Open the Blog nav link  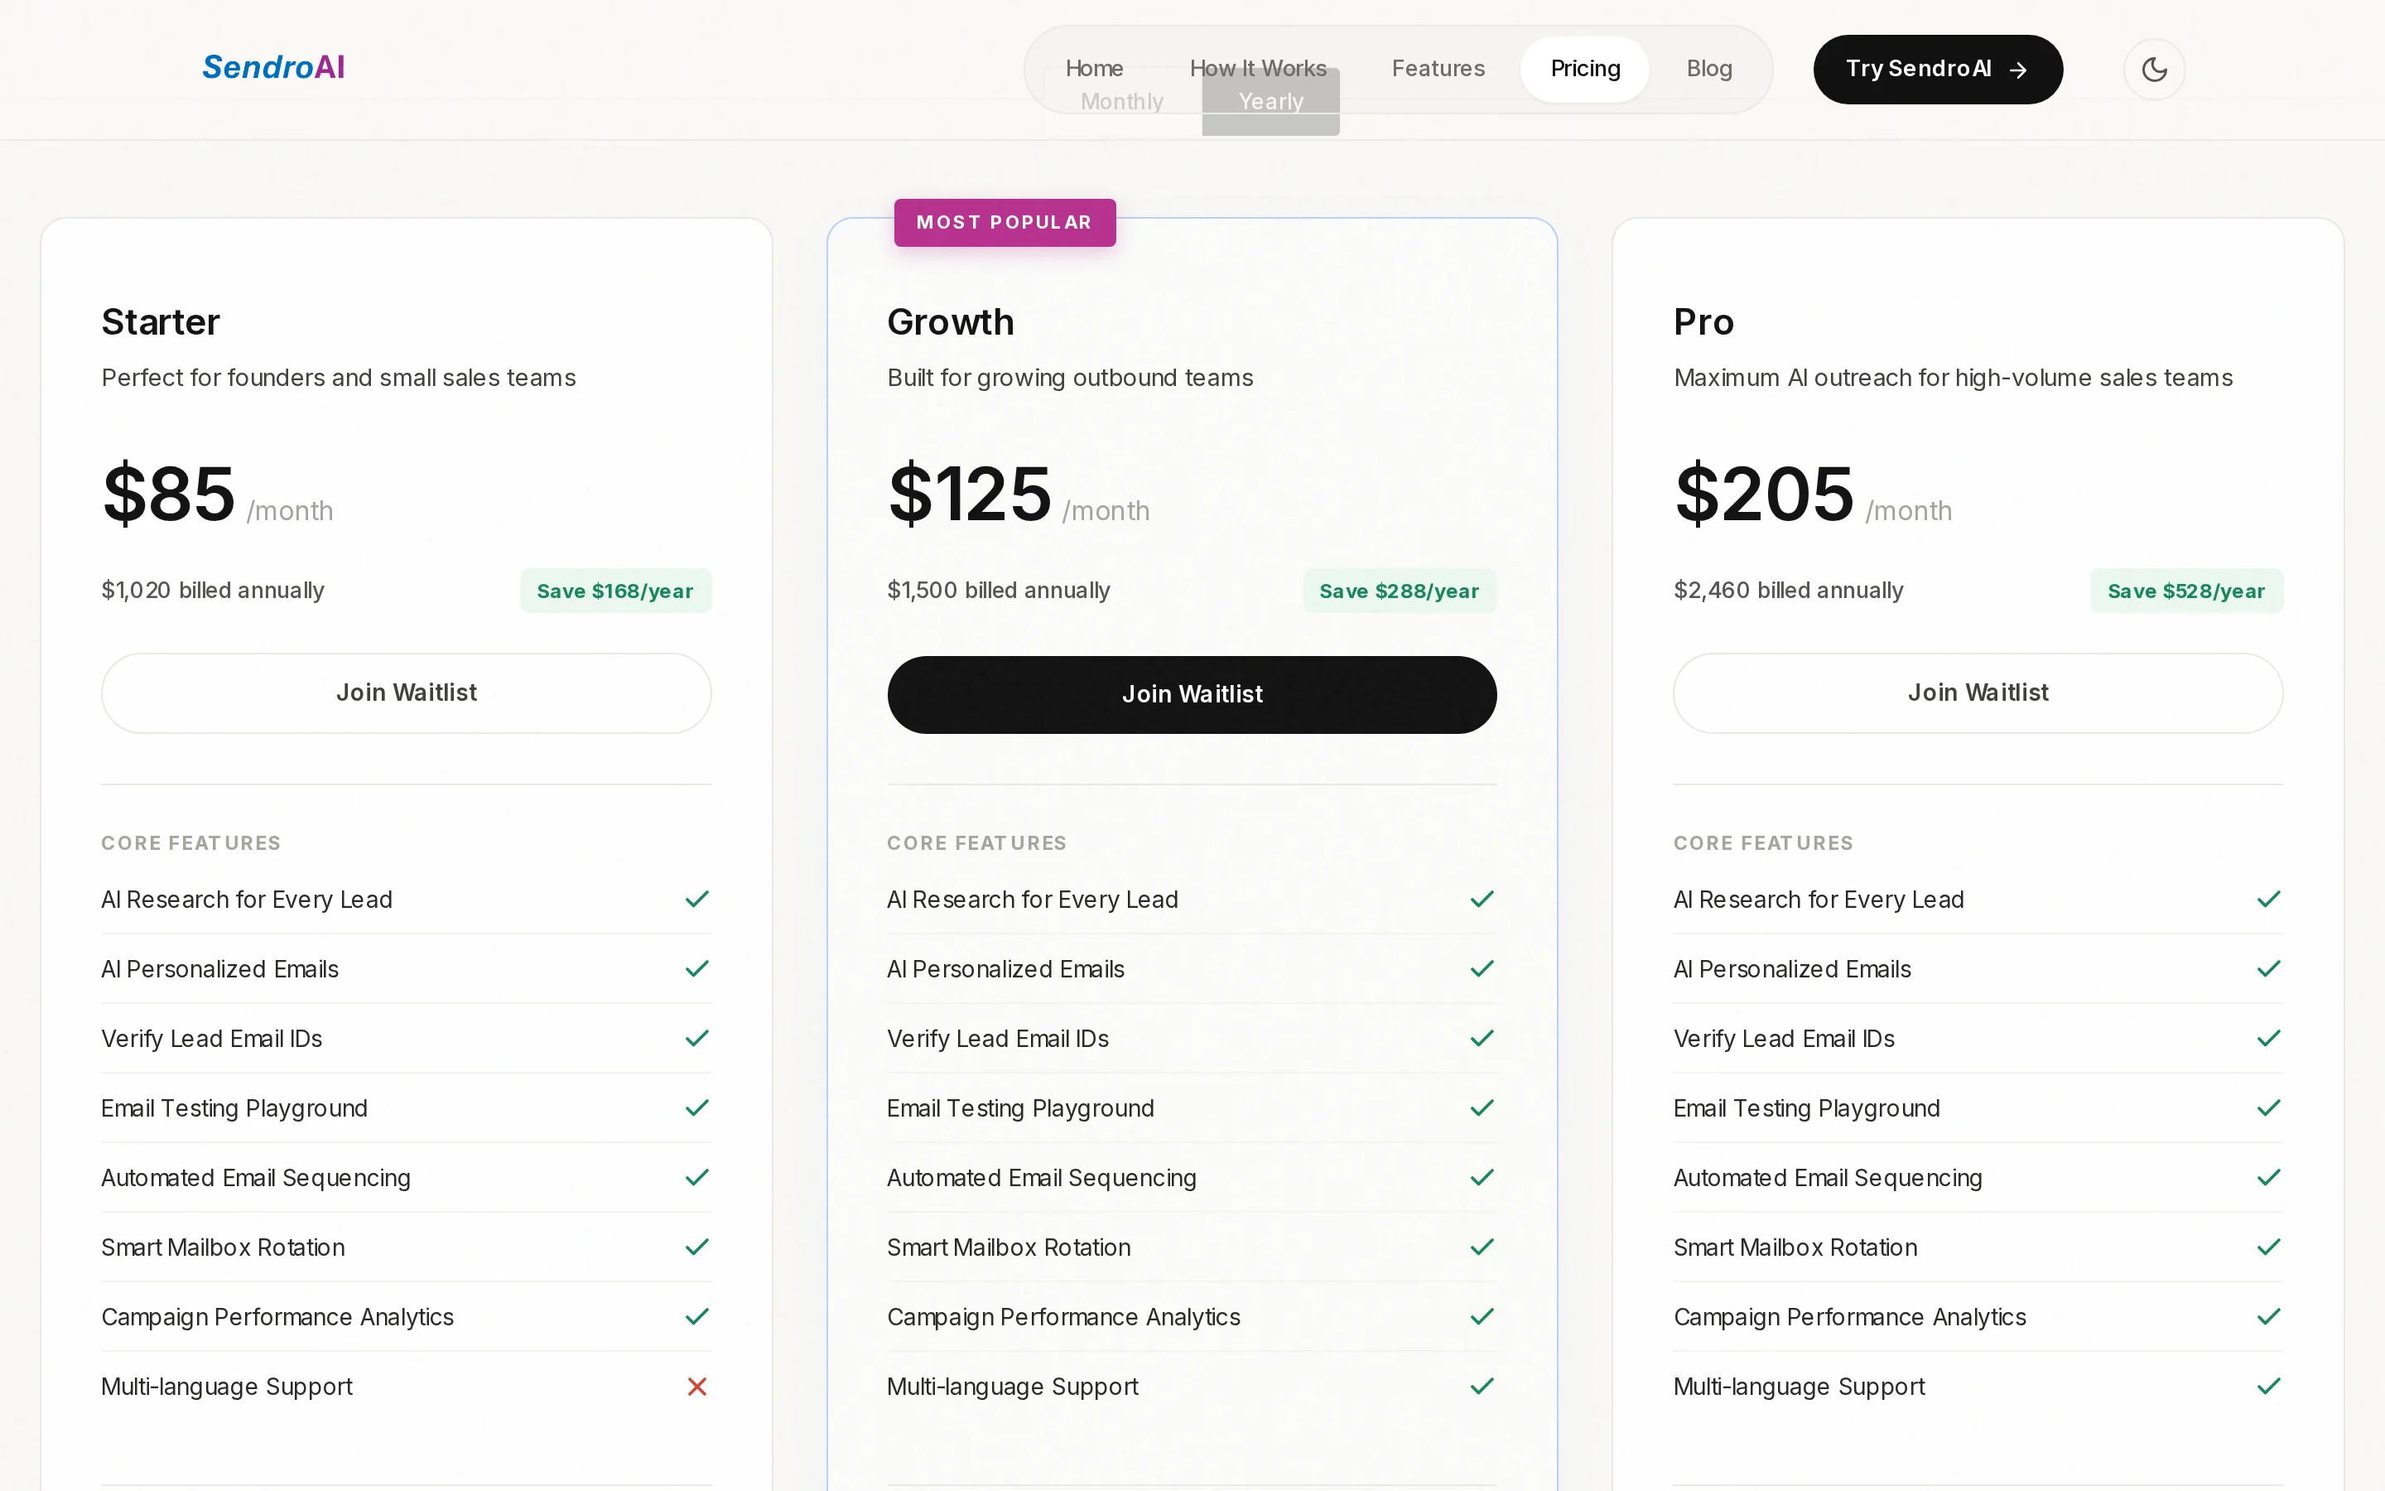tap(1709, 68)
